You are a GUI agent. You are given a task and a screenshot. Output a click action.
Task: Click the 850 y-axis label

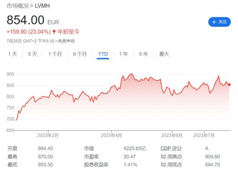pyautogui.click(x=10, y=85)
